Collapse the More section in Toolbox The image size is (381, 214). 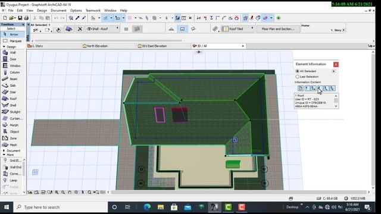4,155
